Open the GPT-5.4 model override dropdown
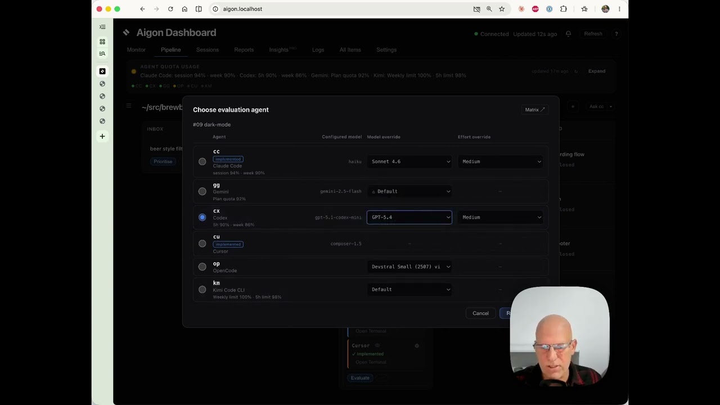This screenshot has width=720, height=405. point(409,217)
